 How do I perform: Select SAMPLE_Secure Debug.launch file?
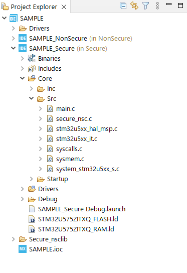82,209
